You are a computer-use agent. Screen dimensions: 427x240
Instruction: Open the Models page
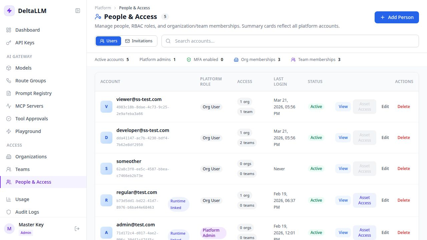click(43, 68)
